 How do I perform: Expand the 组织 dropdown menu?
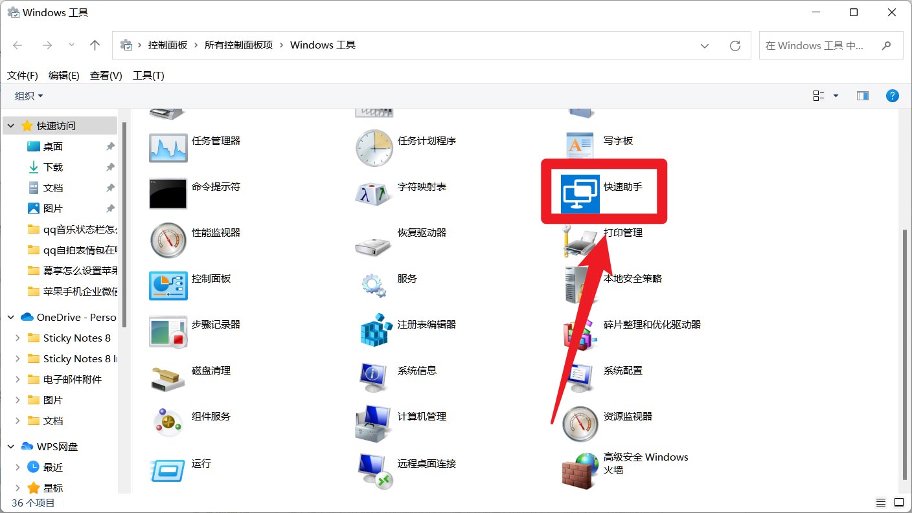tap(28, 95)
